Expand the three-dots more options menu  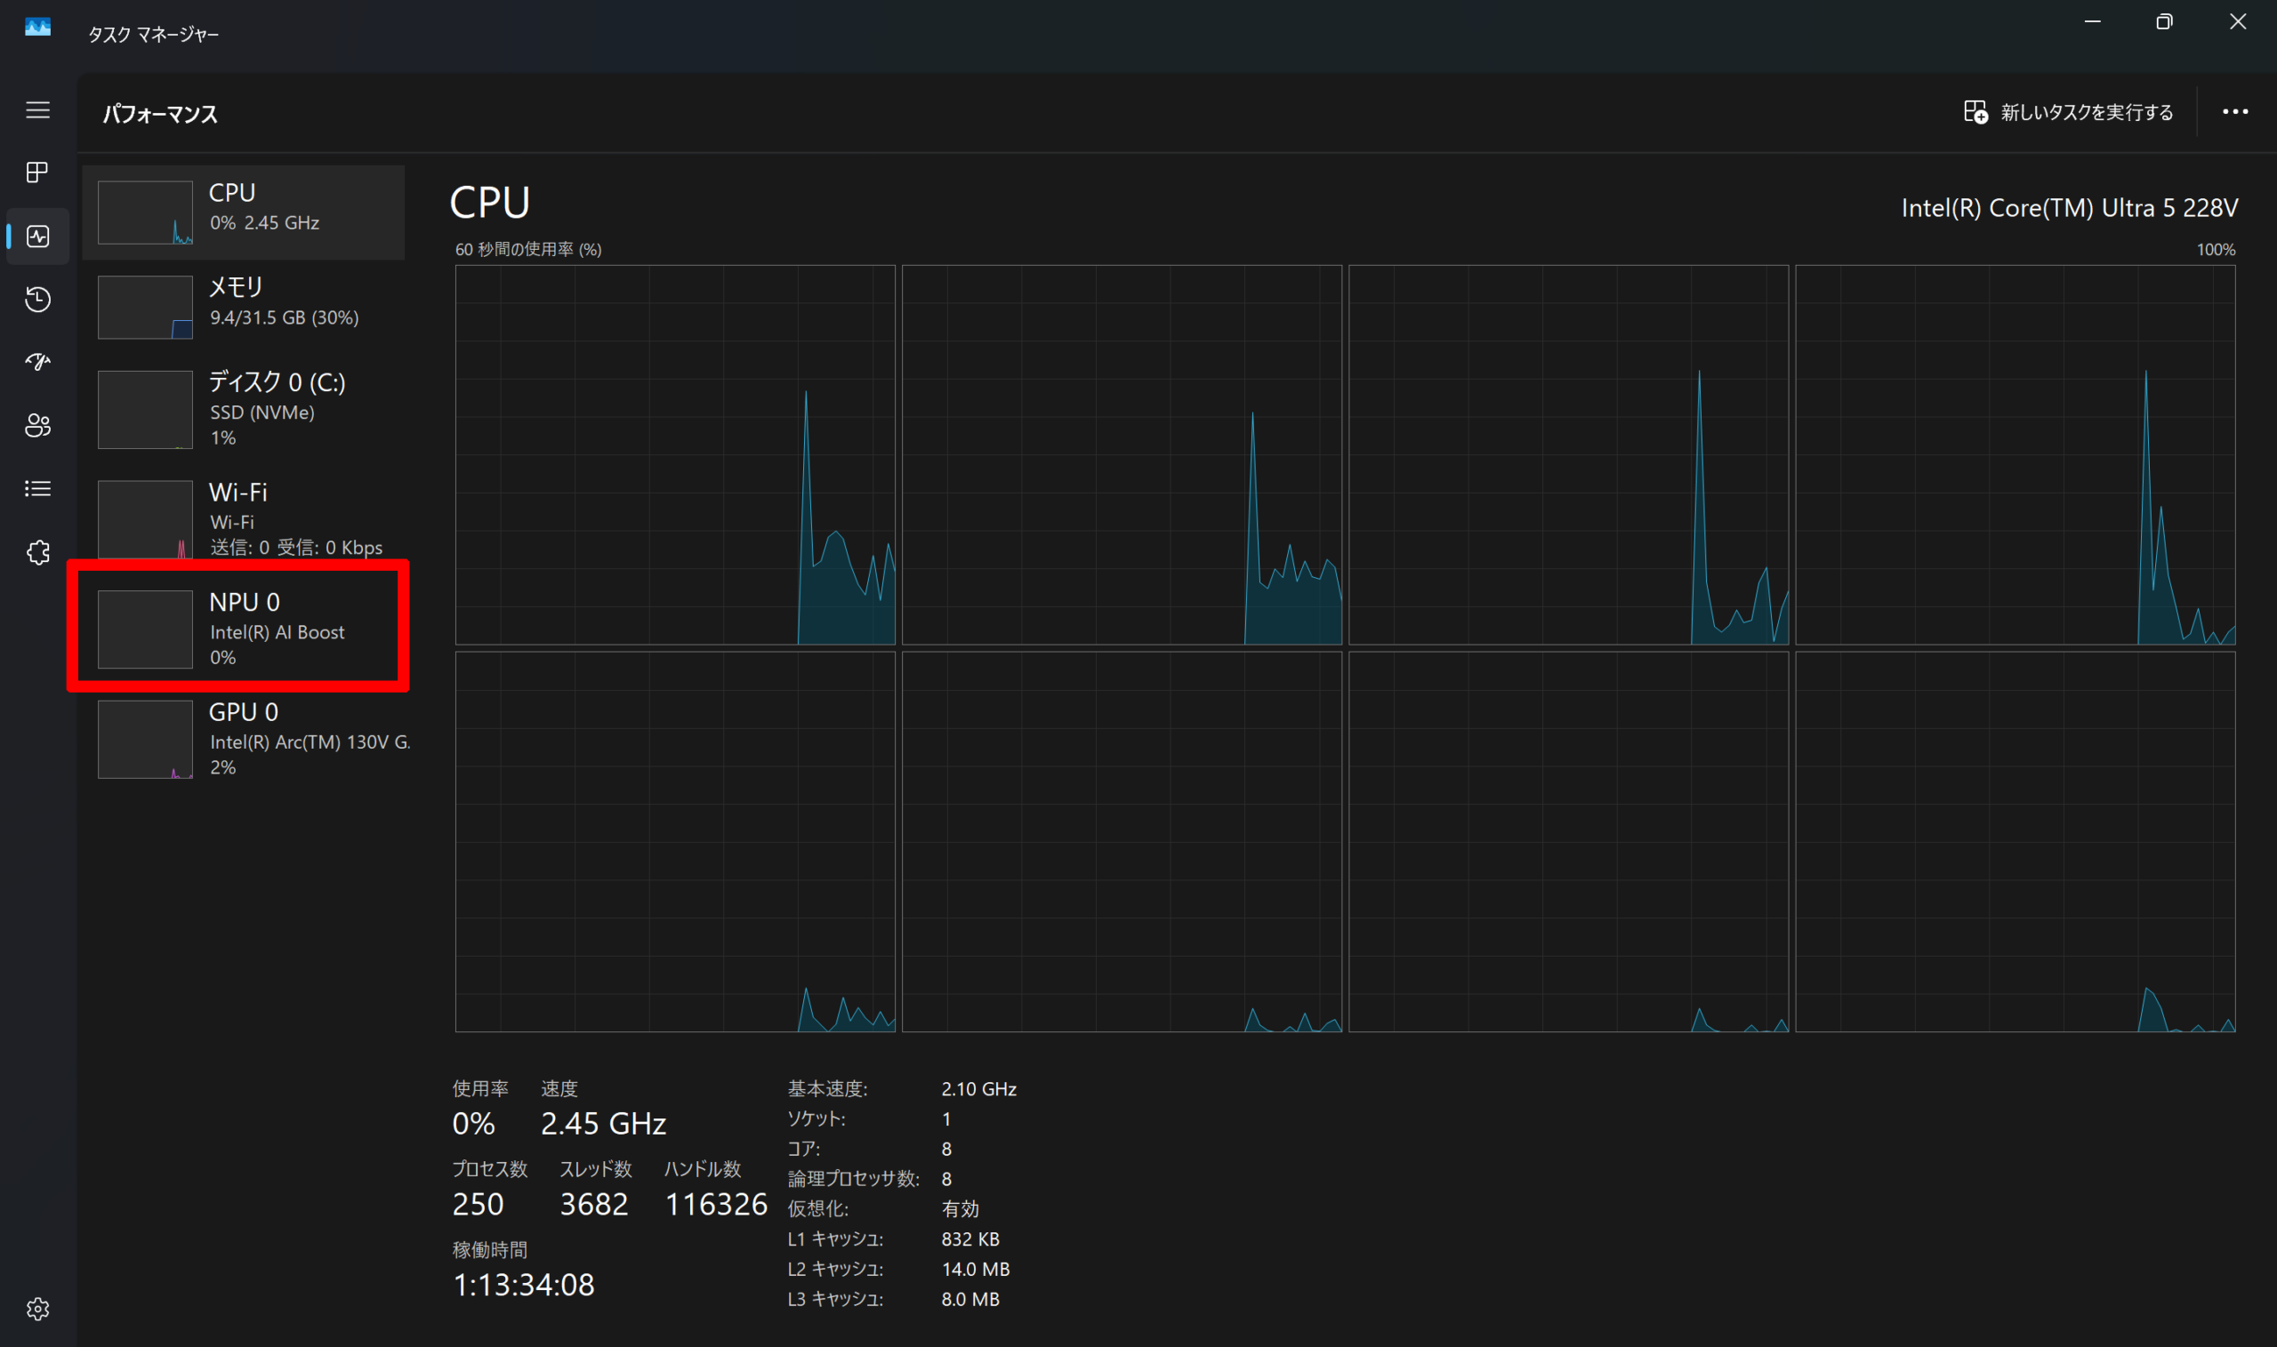tap(2234, 112)
